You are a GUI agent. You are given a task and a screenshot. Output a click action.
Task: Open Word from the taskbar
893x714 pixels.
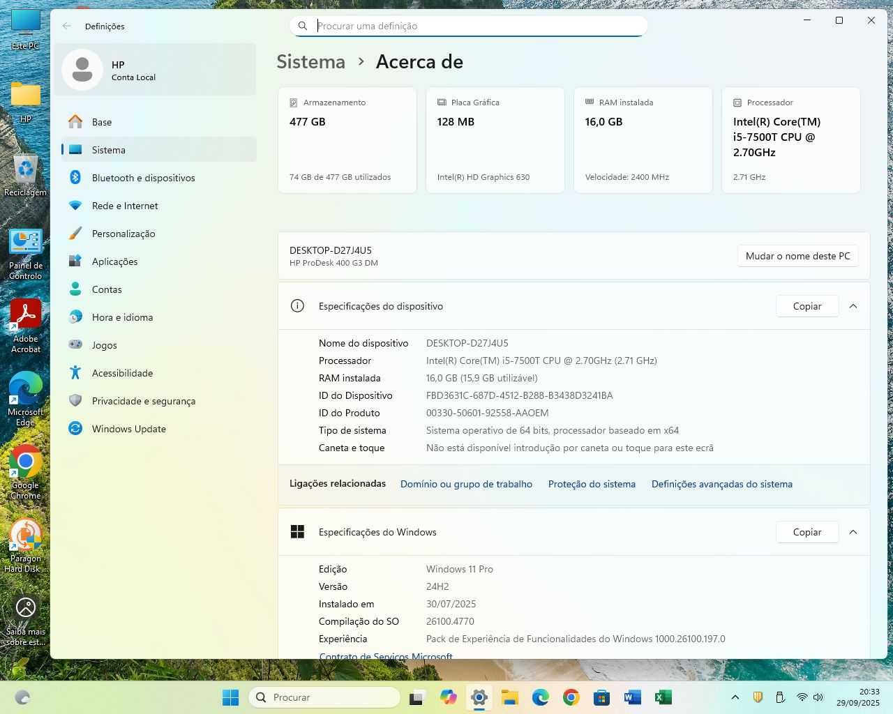pos(633,697)
